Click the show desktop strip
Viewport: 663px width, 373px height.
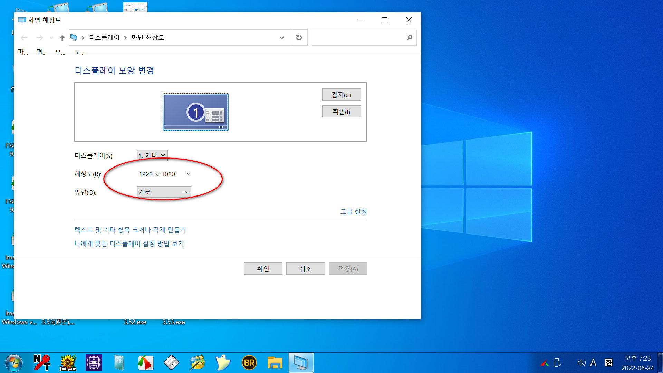661,363
